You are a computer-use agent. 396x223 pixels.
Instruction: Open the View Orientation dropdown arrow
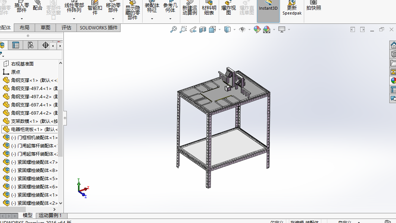click(x=219, y=30)
